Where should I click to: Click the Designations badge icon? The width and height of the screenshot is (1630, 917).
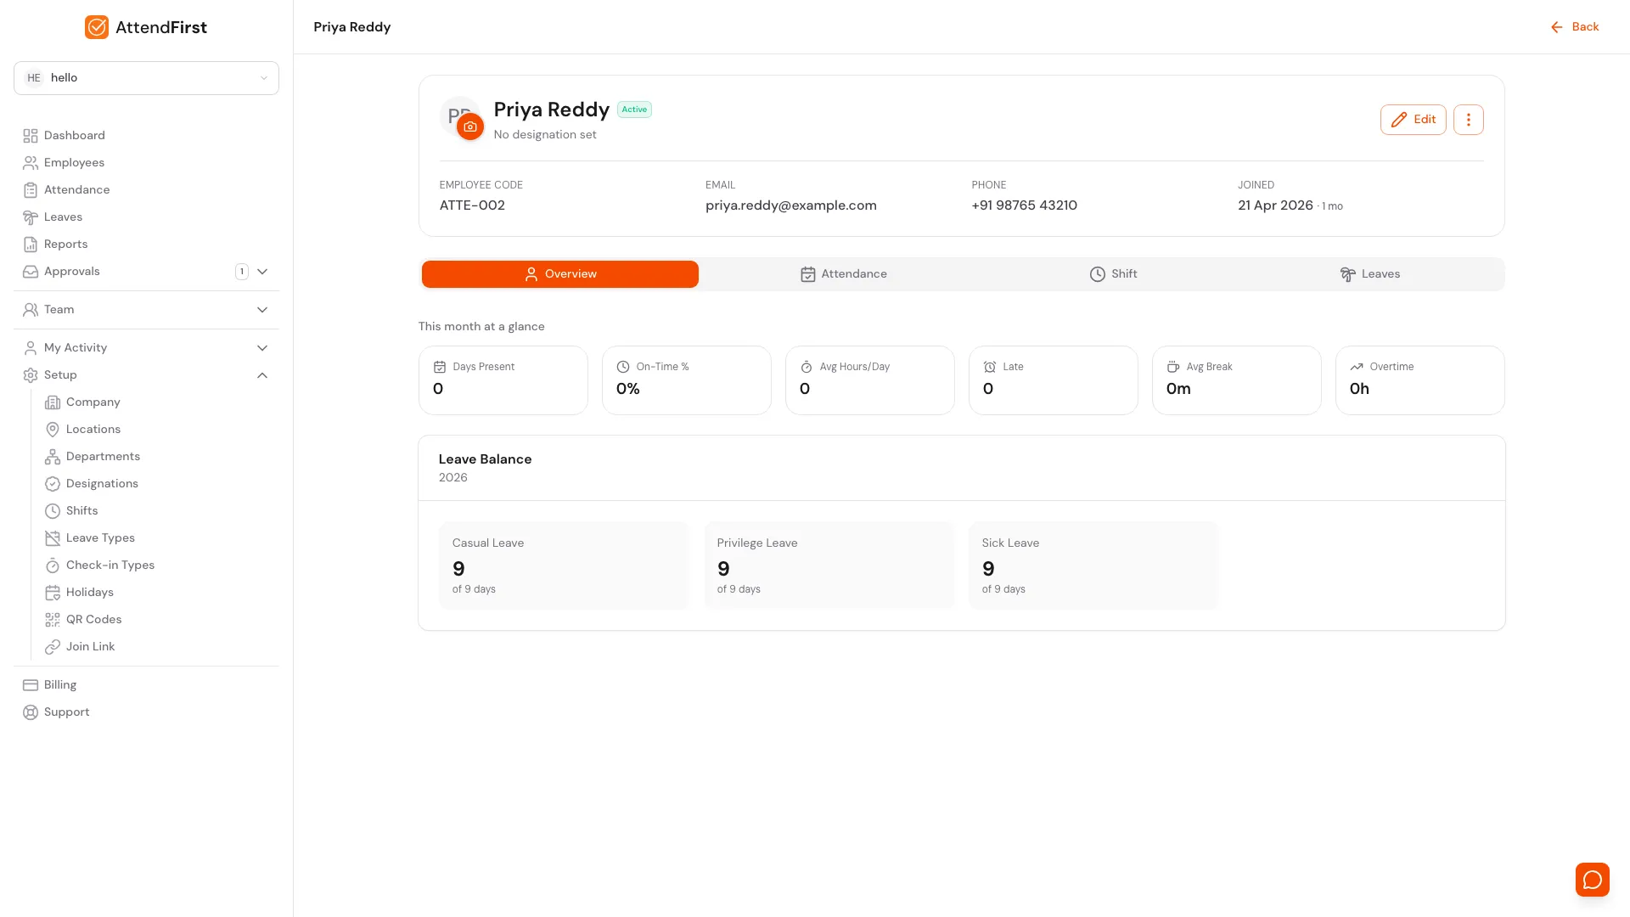click(x=53, y=484)
